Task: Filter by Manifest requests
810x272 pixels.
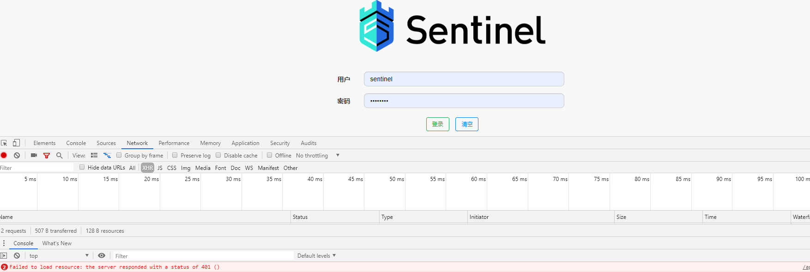Action: click(268, 168)
